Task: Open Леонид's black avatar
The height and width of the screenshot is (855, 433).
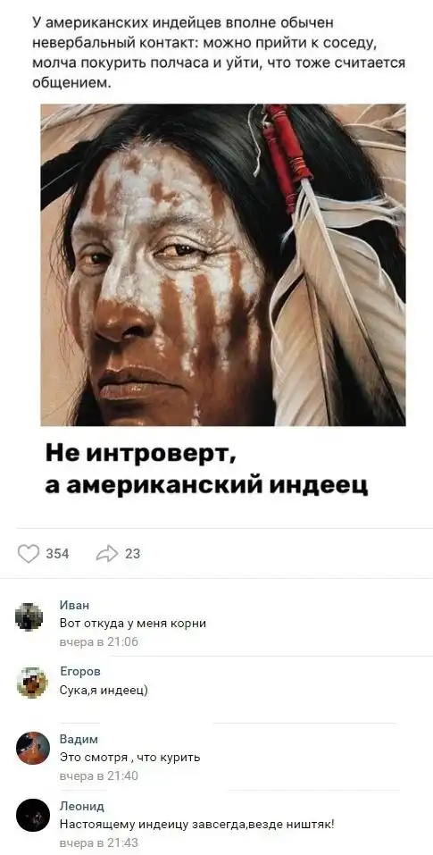Action: 33,815
